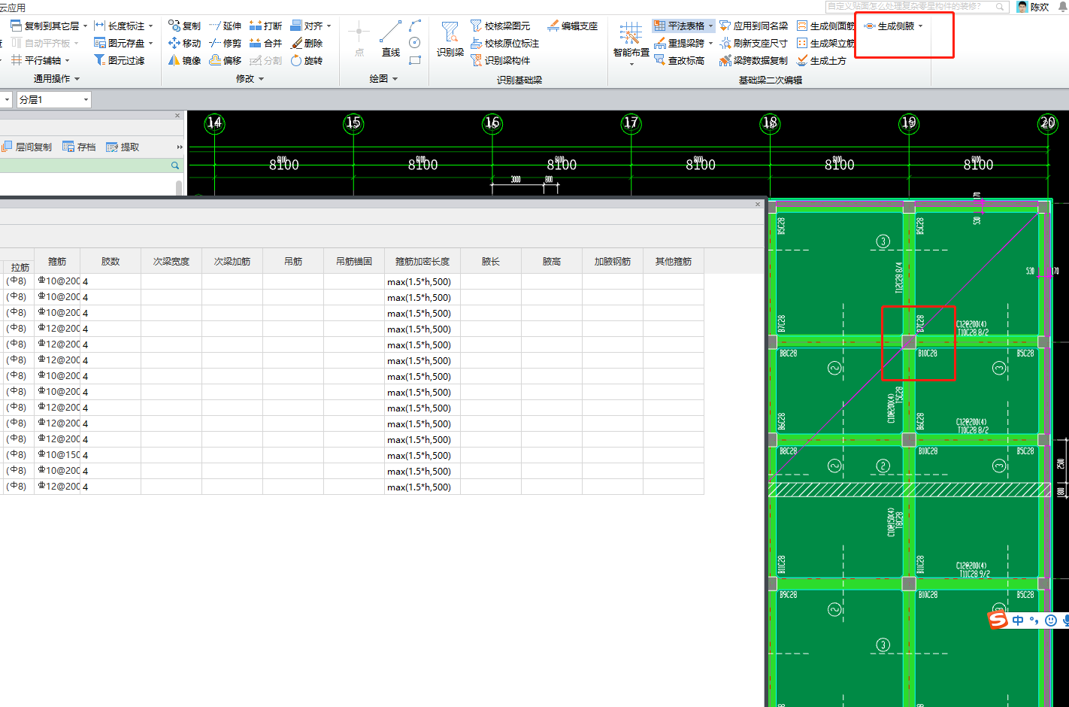1069x707 pixels.
Task: Expand the 绘图 group arrow
Action: click(395, 79)
